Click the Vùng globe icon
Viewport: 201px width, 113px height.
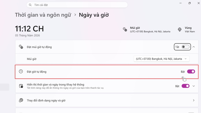click(x=180, y=29)
